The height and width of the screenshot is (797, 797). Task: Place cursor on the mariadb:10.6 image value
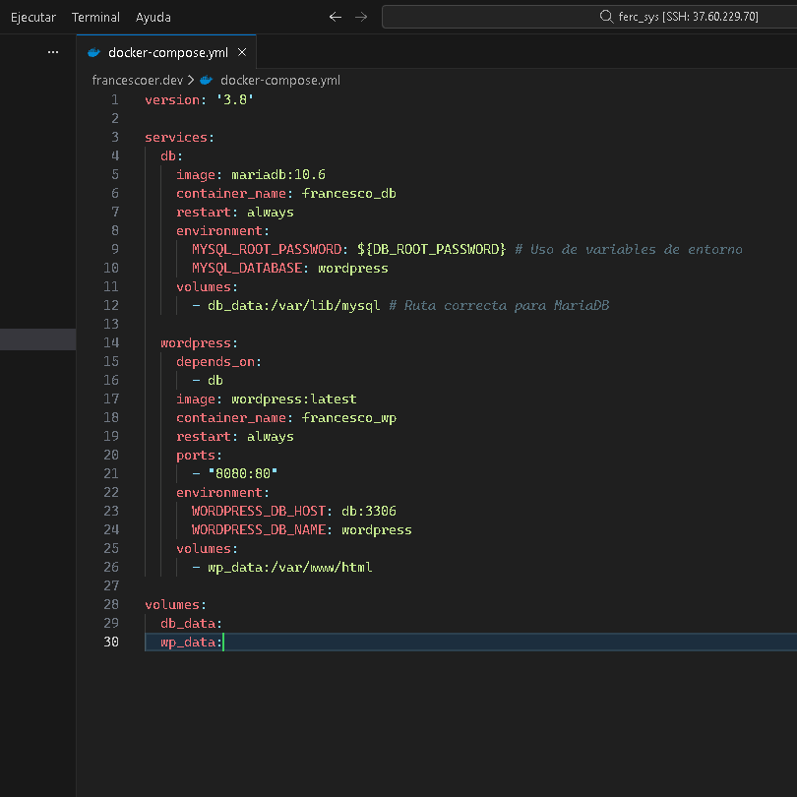278,174
